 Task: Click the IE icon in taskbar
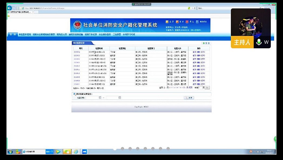tap(76, 152)
